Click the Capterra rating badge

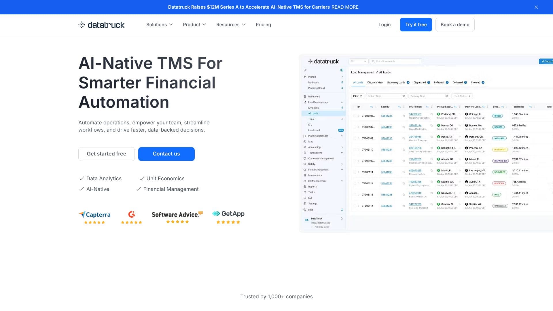(x=94, y=217)
